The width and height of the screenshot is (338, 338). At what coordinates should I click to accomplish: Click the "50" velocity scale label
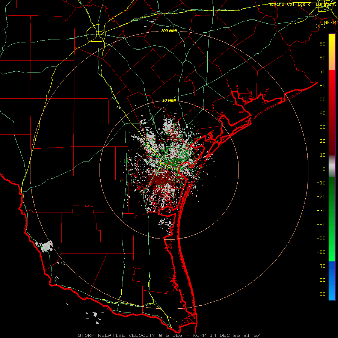pos(323,100)
